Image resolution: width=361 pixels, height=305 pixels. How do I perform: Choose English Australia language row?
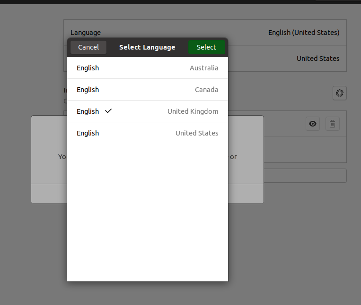[148, 68]
